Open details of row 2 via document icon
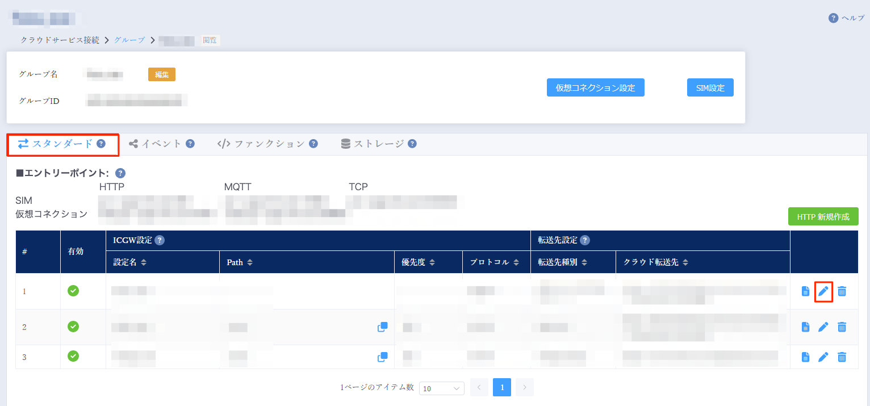 (805, 327)
